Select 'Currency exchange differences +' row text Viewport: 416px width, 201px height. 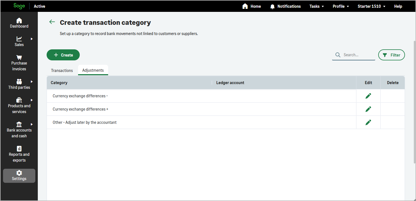81,109
